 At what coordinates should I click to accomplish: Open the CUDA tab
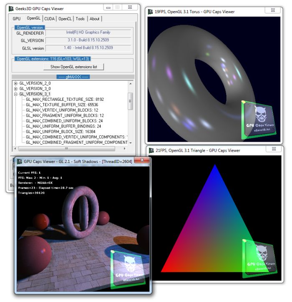[49, 19]
